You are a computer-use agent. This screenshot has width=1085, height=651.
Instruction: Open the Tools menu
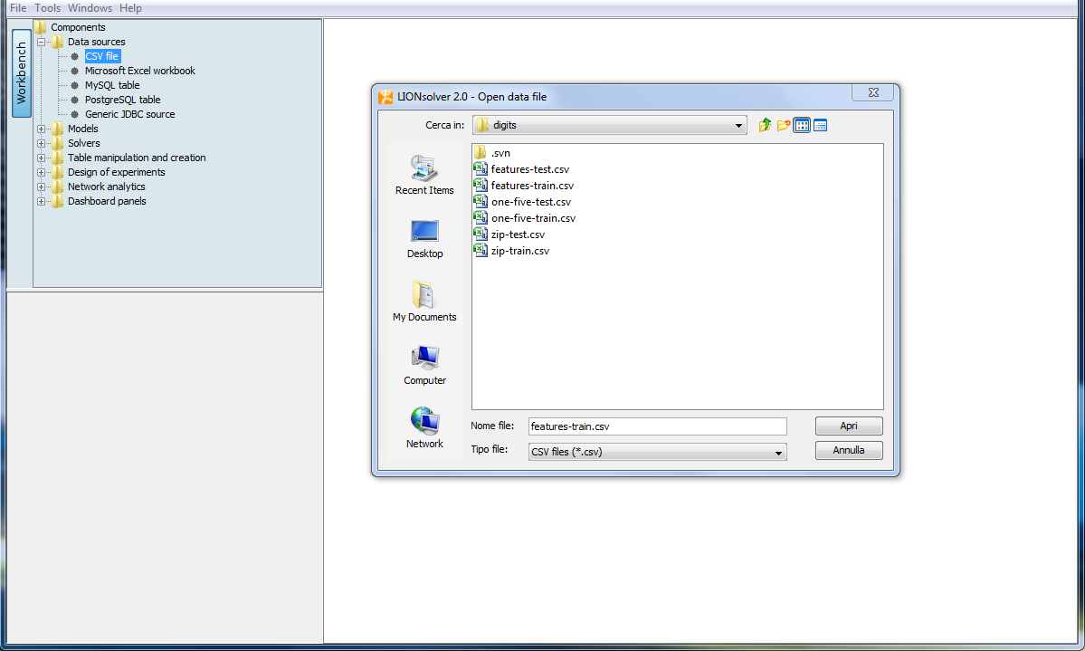pyautogui.click(x=47, y=8)
